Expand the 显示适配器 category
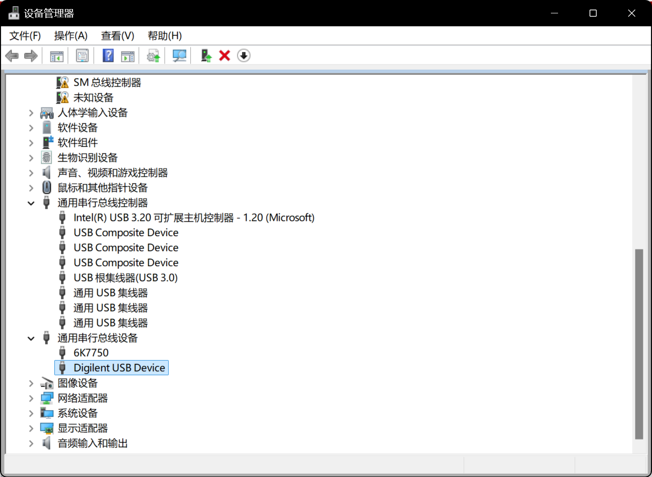This screenshot has height=477, width=652. pos(31,428)
